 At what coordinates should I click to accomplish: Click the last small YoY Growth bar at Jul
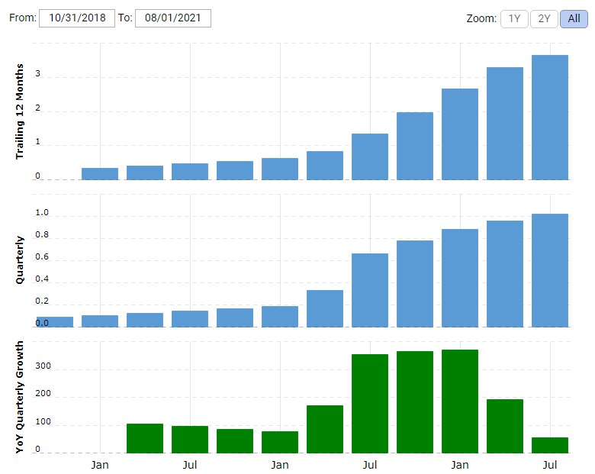point(550,445)
